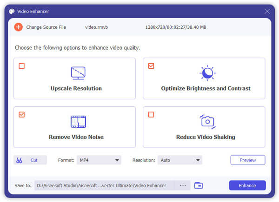Enable the Reduce Video Shaking checkbox
Viewport: 279px width, 202px height.
click(x=151, y=115)
